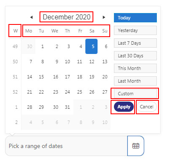
Task: Pick the This Month range
Action: 135,68
